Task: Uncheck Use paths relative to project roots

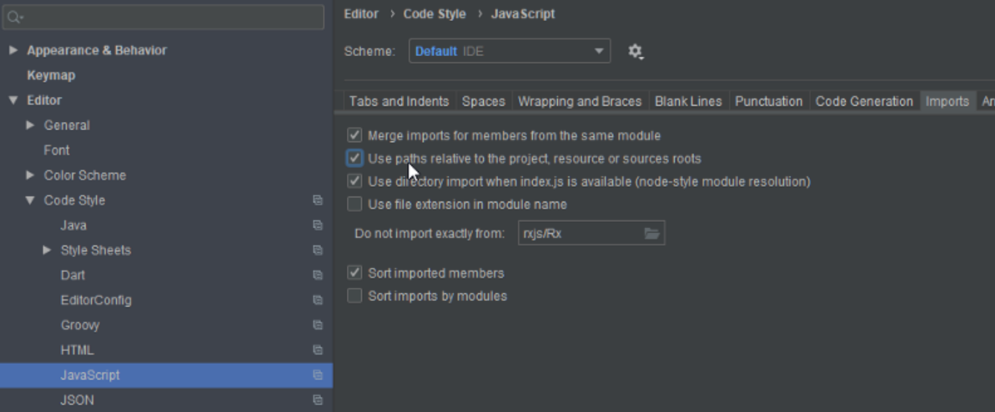Action: tap(355, 158)
